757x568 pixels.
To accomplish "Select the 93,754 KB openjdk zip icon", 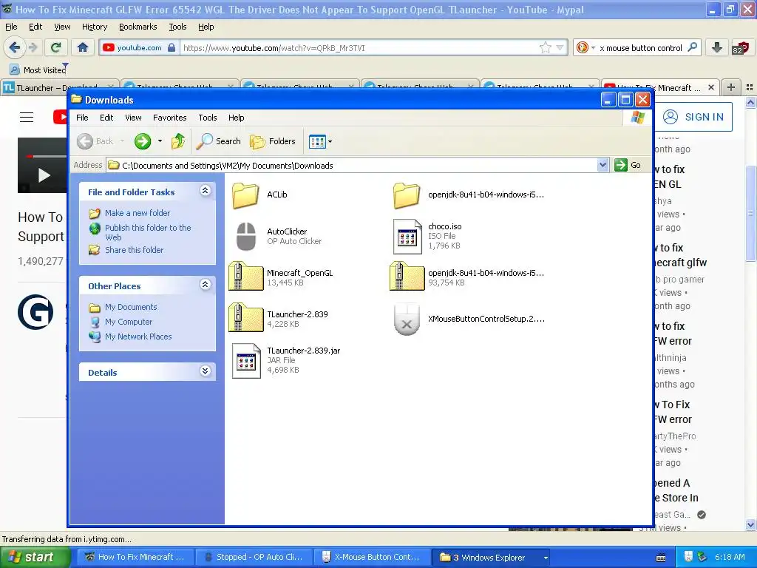I will 407,277.
